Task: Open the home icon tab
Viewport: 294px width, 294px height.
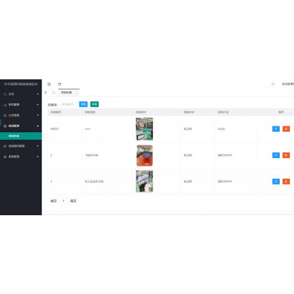Action: click(x=54, y=92)
